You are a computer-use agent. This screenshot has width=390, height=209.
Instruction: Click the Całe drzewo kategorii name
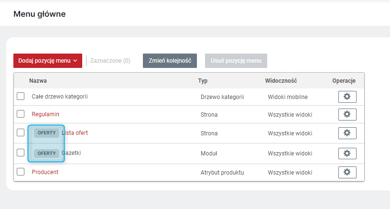click(x=60, y=97)
